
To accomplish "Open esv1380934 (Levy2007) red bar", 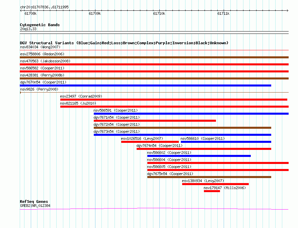I will (215, 184).
